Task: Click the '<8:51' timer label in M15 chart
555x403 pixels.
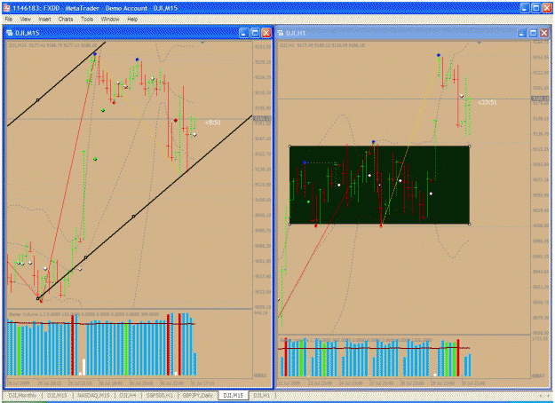Action: [x=213, y=122]
